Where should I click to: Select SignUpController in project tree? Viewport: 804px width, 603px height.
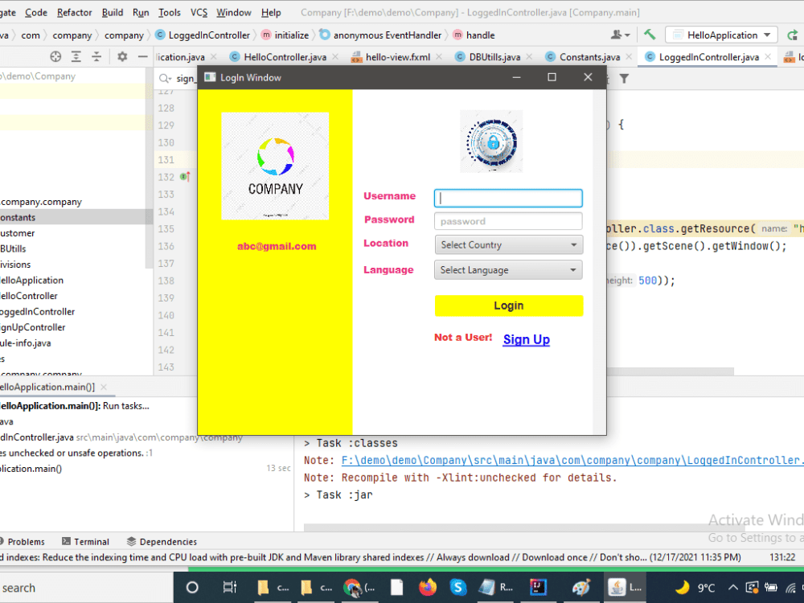pyautogui.click(x=33, y=327)
